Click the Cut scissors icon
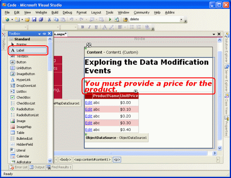This screenshot has height=178, width=231. pyautogui.click(x=49, y=19)
